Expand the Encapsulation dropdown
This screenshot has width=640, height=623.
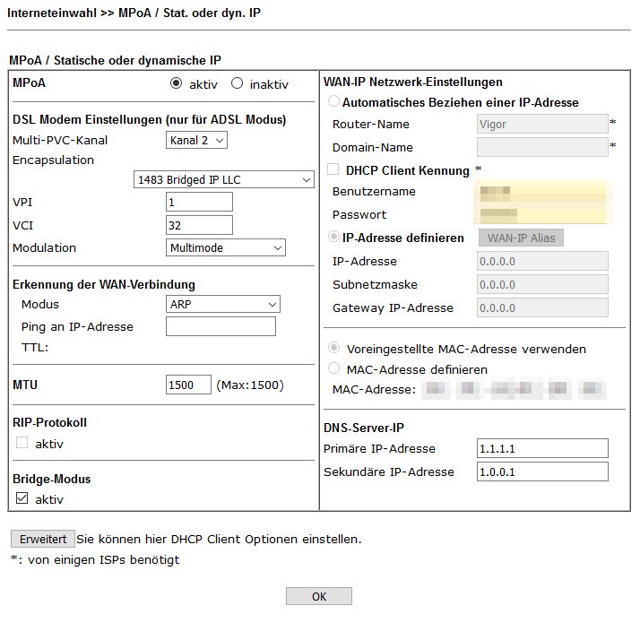click(x=223, y=179)
